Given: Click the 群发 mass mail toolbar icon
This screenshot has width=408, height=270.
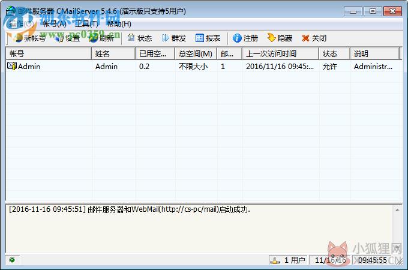Looking at the screenshot, I should click(x=165, y=38).
